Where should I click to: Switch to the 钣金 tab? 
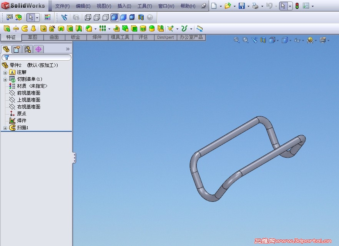(x=76, y=37)
